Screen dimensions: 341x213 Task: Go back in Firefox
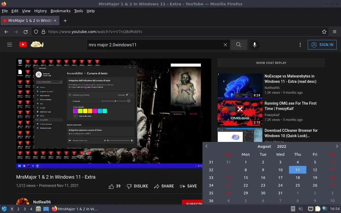click(6, 32)
